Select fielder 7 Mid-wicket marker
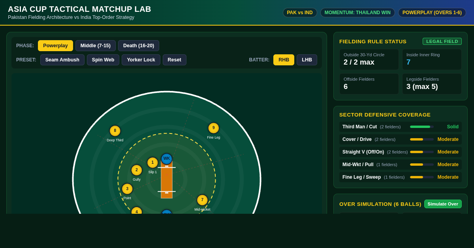Image resolution: width=474 pixels, height=248 pixels. click(202, 200)
